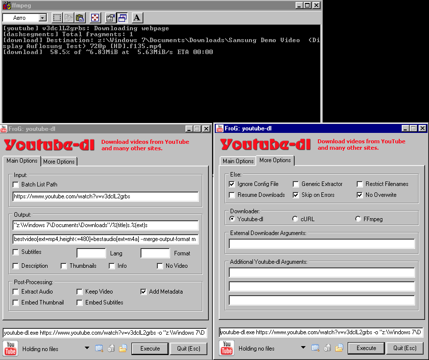Click the first Additional Youtube-dl Arguments field
429x360 pixels.
point(322,272)
